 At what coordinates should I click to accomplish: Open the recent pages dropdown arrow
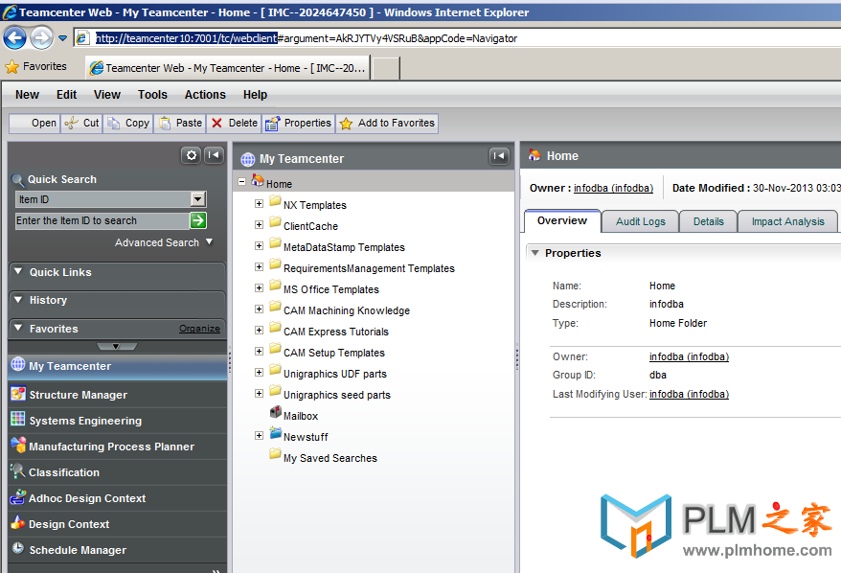click(x=63, y=38)
